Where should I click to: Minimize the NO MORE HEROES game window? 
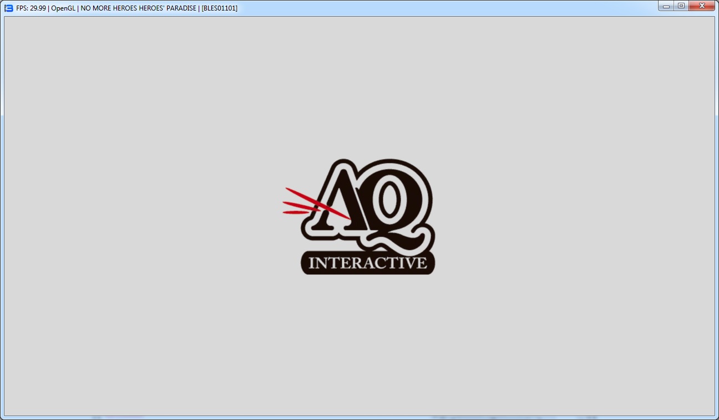(666, 6)
